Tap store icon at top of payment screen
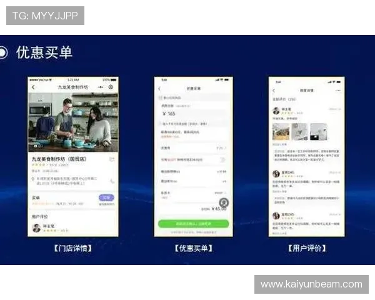 [161, 98]
